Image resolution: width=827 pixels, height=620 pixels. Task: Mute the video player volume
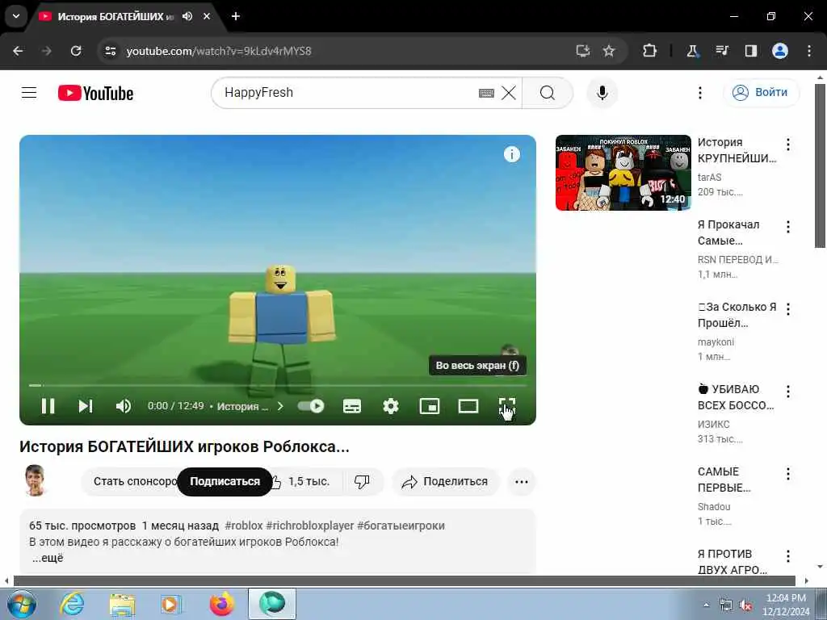pyautogui.click(x=124, y=406)
